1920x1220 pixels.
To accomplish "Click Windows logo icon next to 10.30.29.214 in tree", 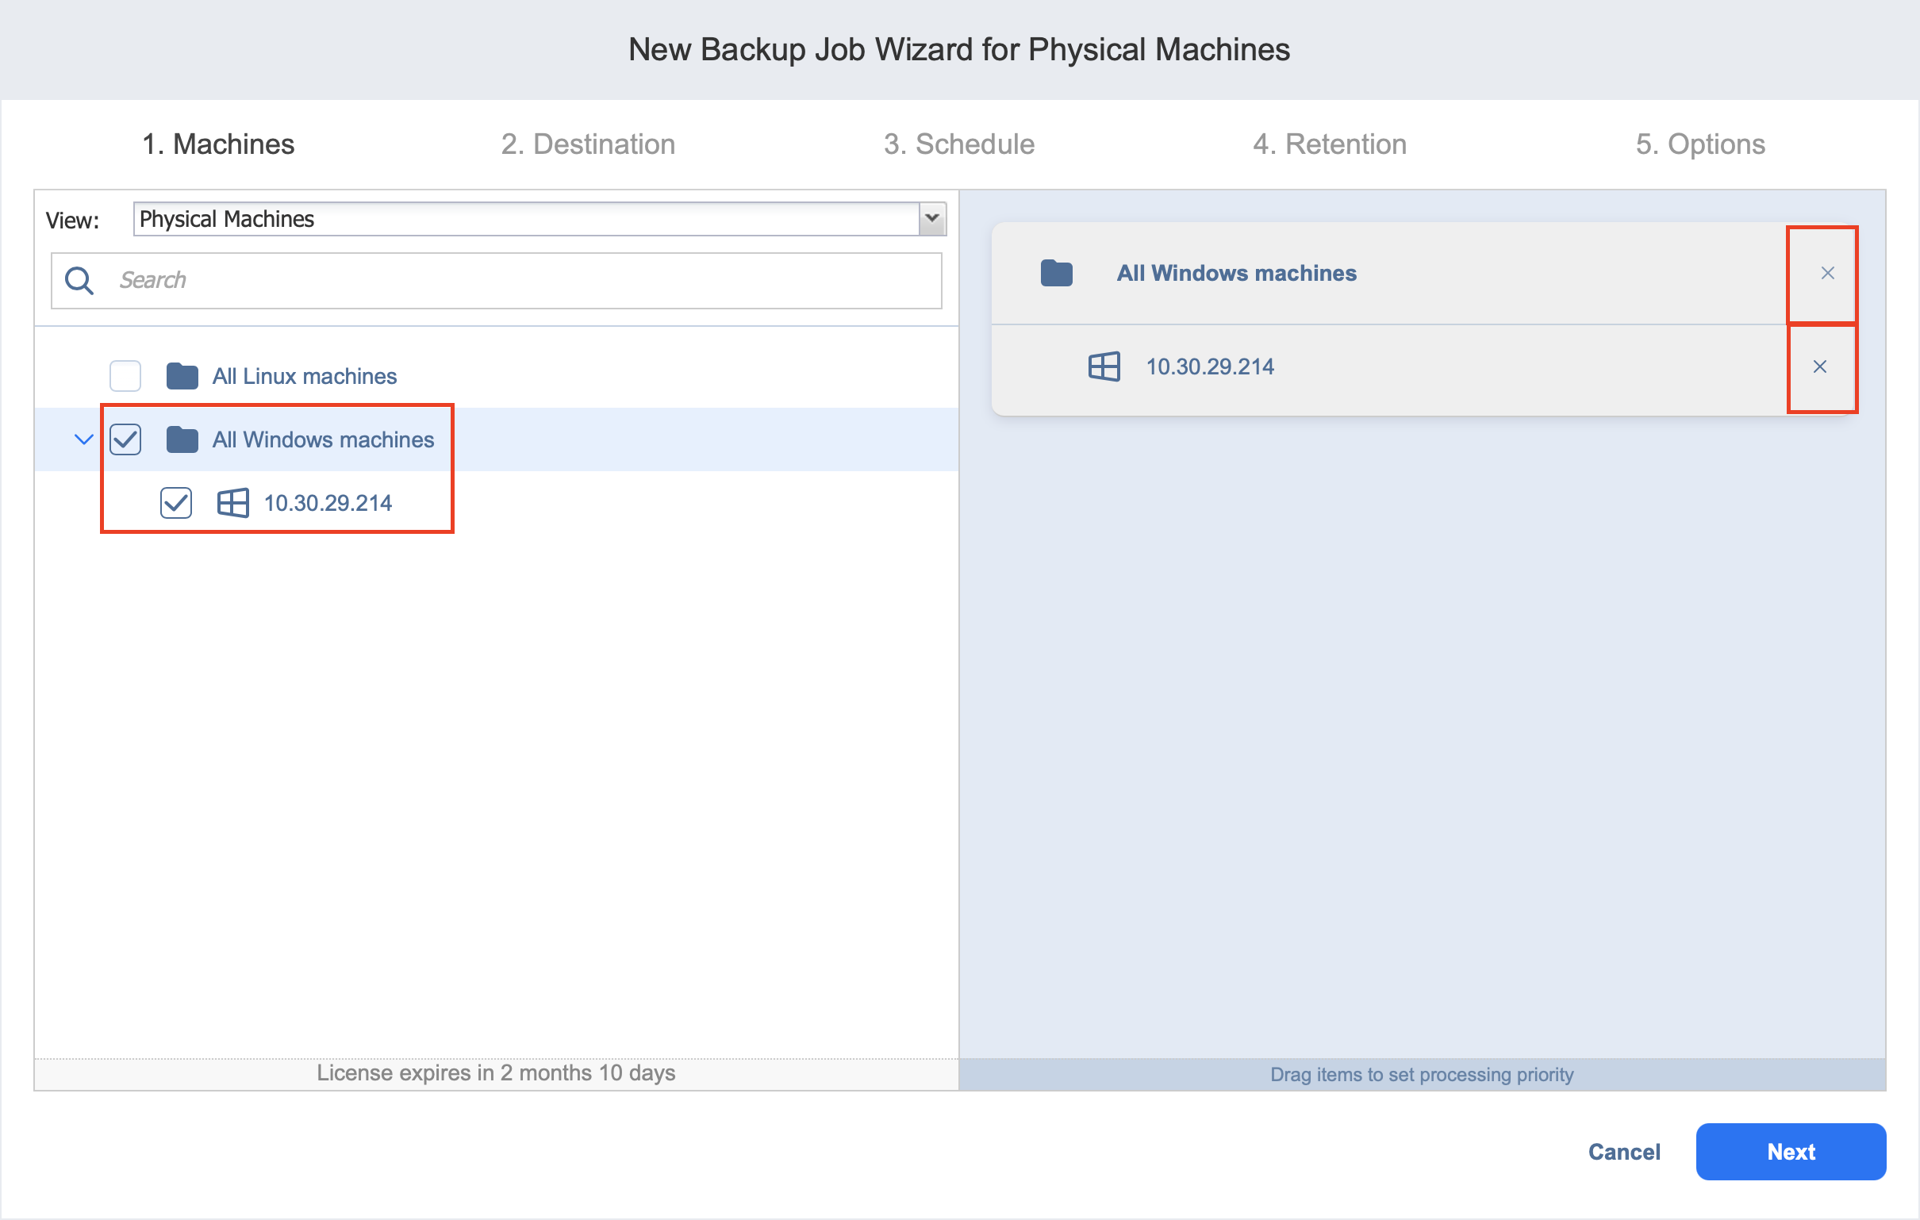I will coord(232,503).
